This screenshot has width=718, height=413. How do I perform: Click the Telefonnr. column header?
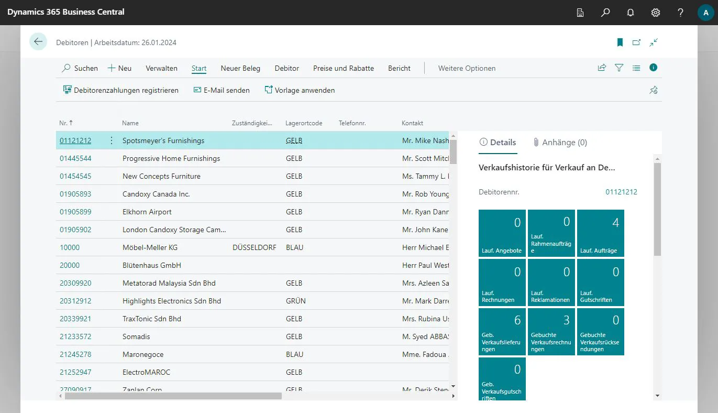pos(352,123)
